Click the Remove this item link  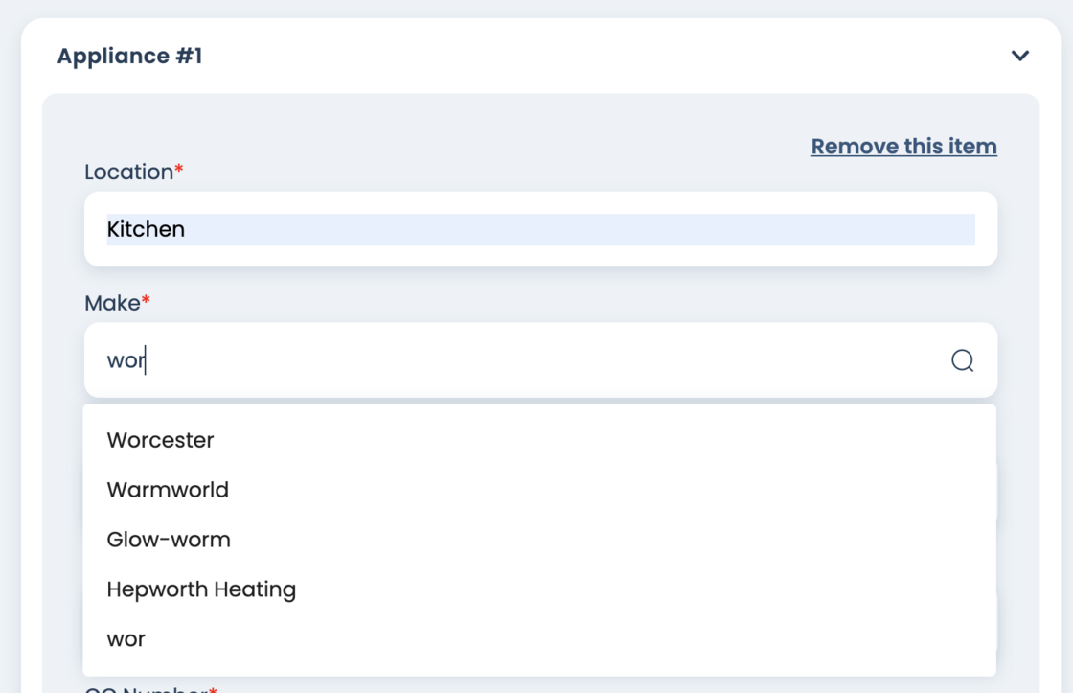tap(903, 147)
